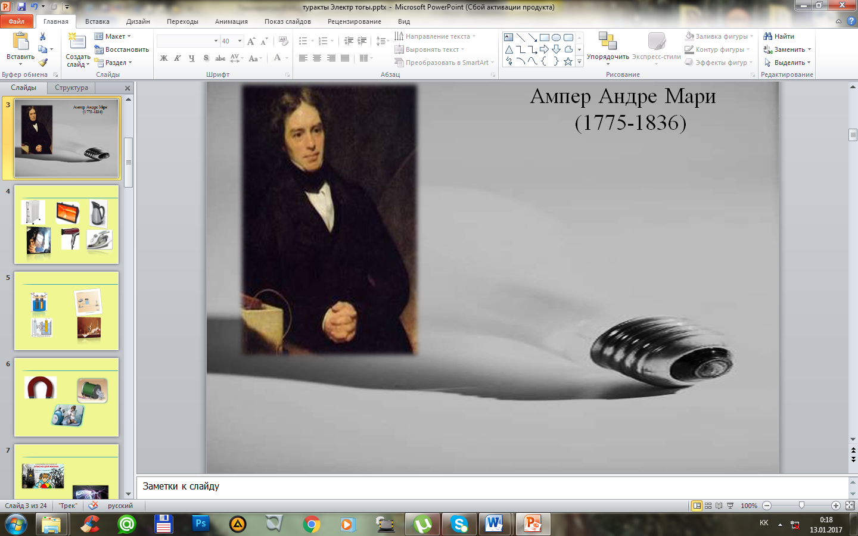The height and width of the screenshot is (536, 858).
Task: Switch to slide sorter view icon
Action: 708,506
